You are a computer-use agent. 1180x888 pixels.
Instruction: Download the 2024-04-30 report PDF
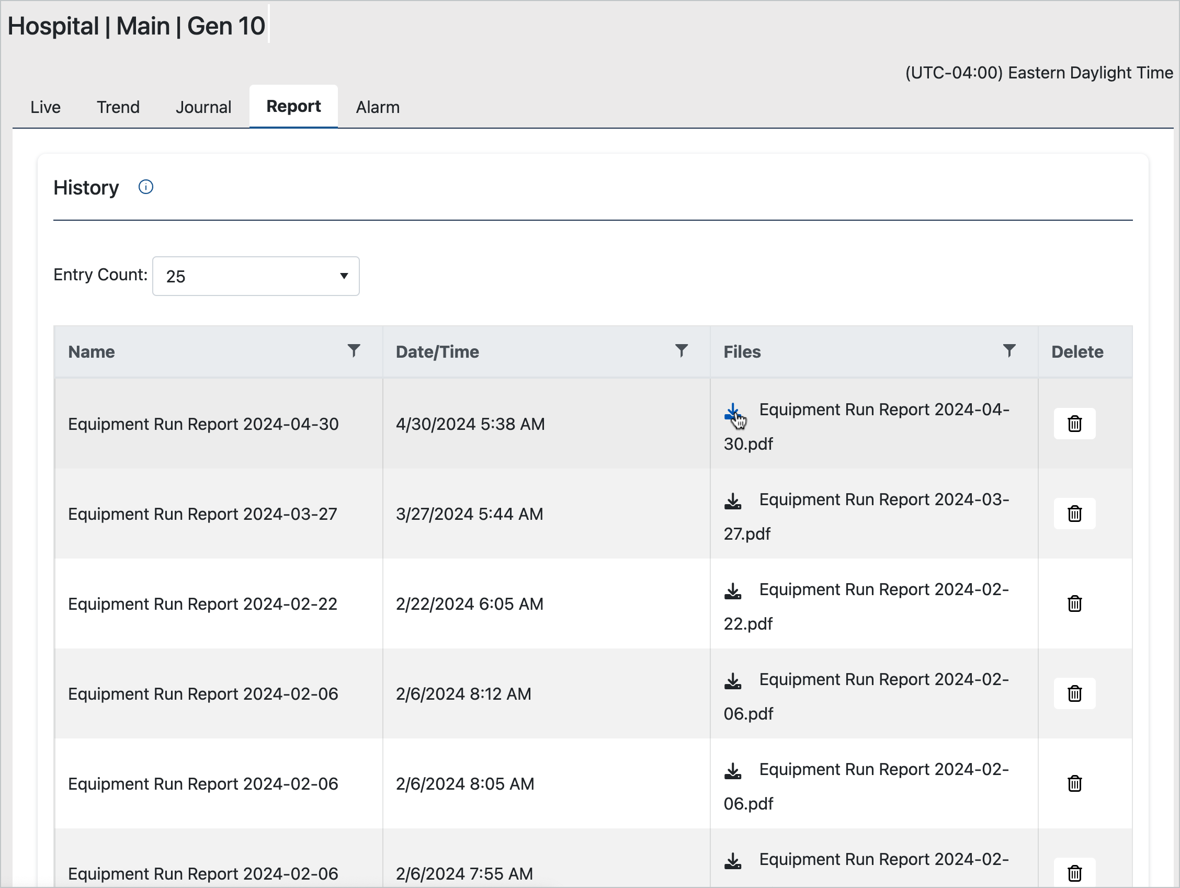tap(733, 412)
